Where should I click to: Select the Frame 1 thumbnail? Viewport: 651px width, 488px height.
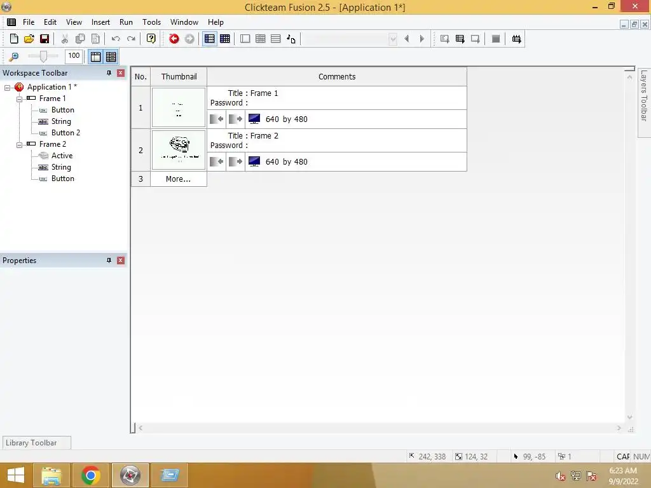179,107
